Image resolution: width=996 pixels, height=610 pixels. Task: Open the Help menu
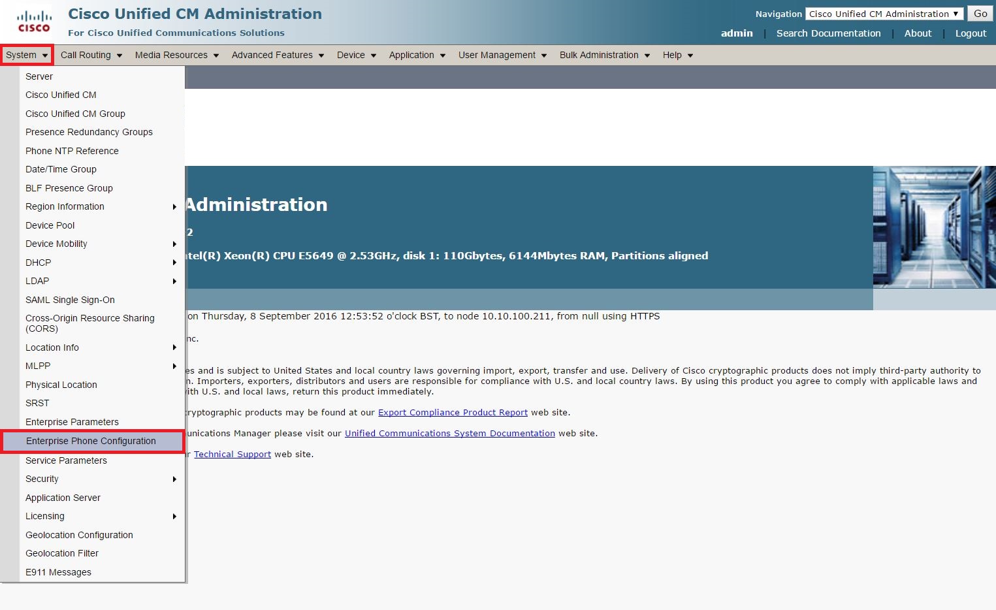point(678,55)
